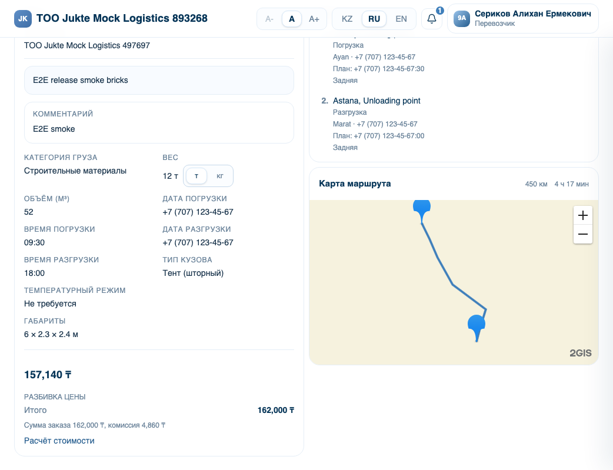Image resolution: width=613 pixels, height=470 pixels.
Task: Decrease font size with A- button
Action: coord(269,19)
